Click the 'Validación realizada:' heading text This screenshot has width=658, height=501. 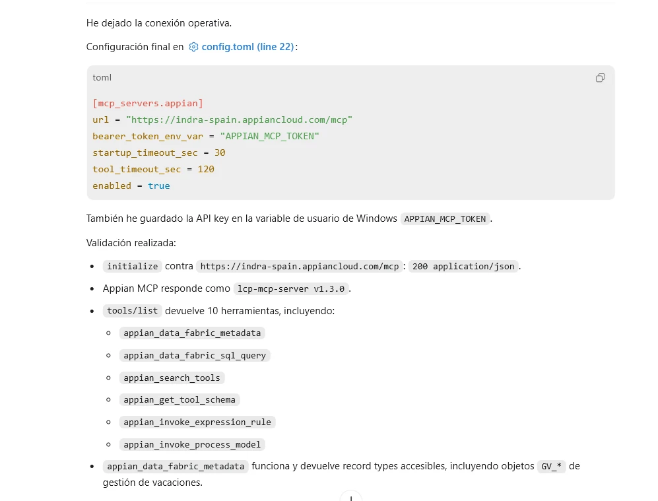click(131, 243)
